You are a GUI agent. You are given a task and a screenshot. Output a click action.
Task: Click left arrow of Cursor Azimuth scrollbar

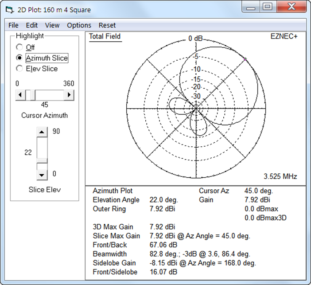pyautogui.click(x=20, y=95)
